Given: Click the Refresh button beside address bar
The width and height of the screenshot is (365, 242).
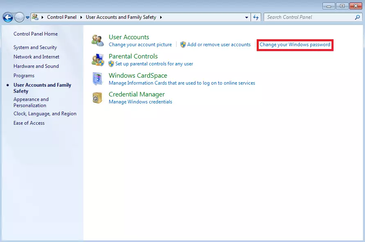Looking at the screenshot, I should [256, 17].
